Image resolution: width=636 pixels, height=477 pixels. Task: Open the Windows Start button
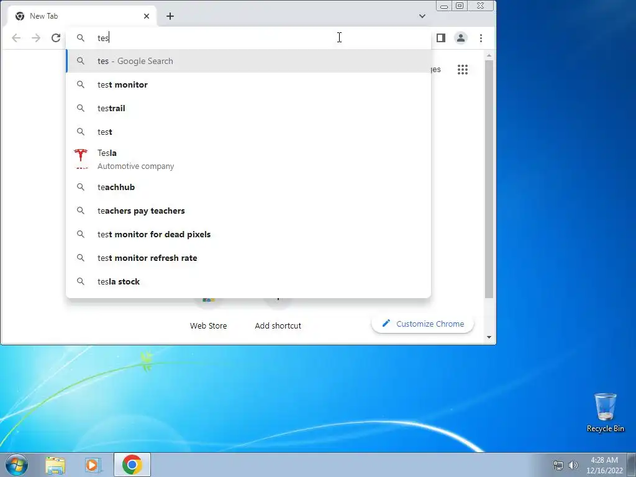[x=17, y=465]
